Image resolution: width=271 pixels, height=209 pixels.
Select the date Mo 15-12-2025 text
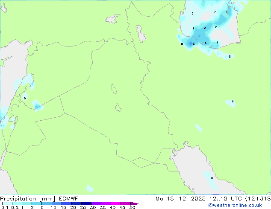181,199
